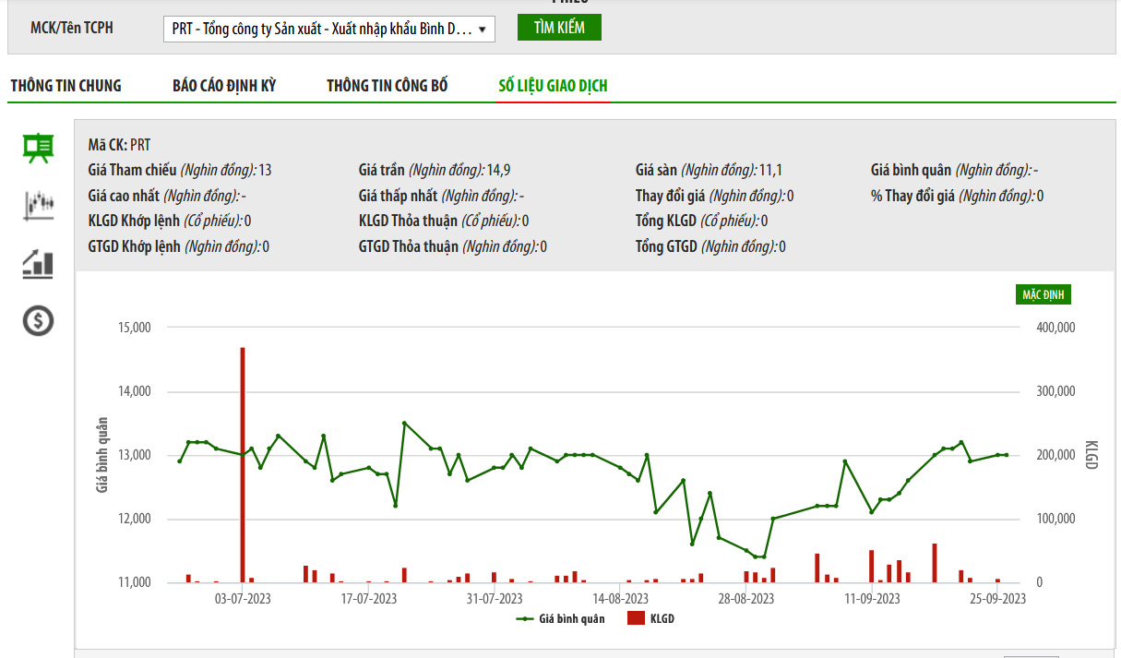
Task: Click the tallest red volume bar at 03-07-2023
Action: pyautogui.click(x=243, y=461)
